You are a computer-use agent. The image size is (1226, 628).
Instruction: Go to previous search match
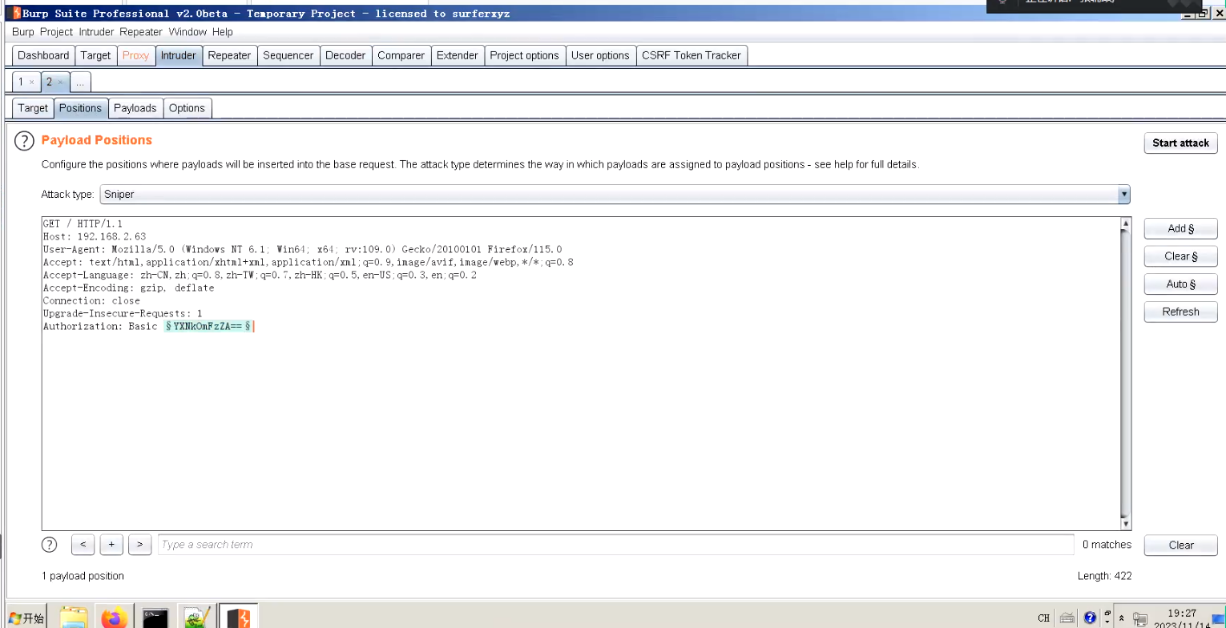(x=83, y=545)
